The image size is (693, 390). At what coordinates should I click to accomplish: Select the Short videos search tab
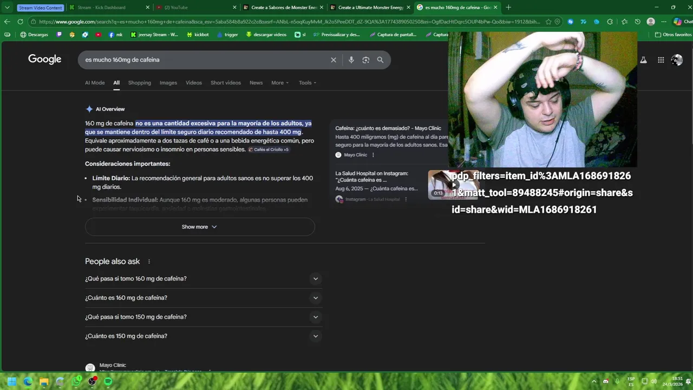(226, 83)
